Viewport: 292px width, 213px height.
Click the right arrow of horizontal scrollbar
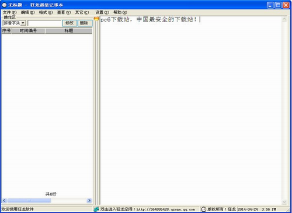(x=89, y=200)
